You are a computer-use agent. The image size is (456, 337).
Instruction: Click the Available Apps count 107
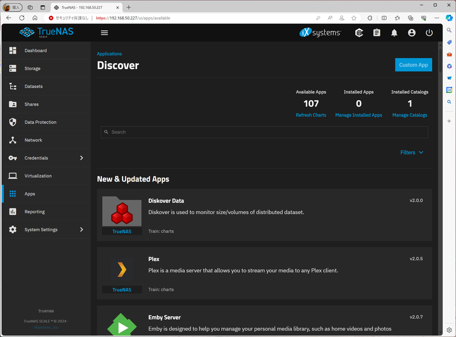pyautogui.click(x=311, y=104)
